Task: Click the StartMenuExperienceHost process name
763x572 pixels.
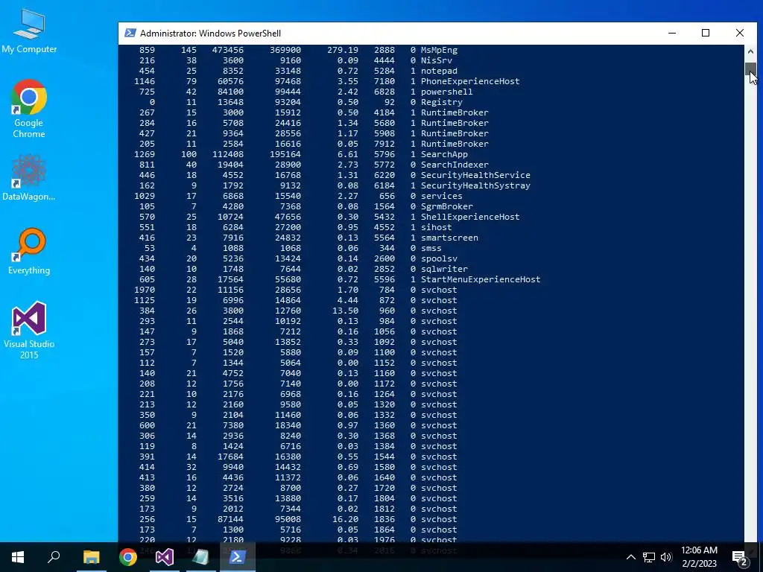Action: pos(481,280)
